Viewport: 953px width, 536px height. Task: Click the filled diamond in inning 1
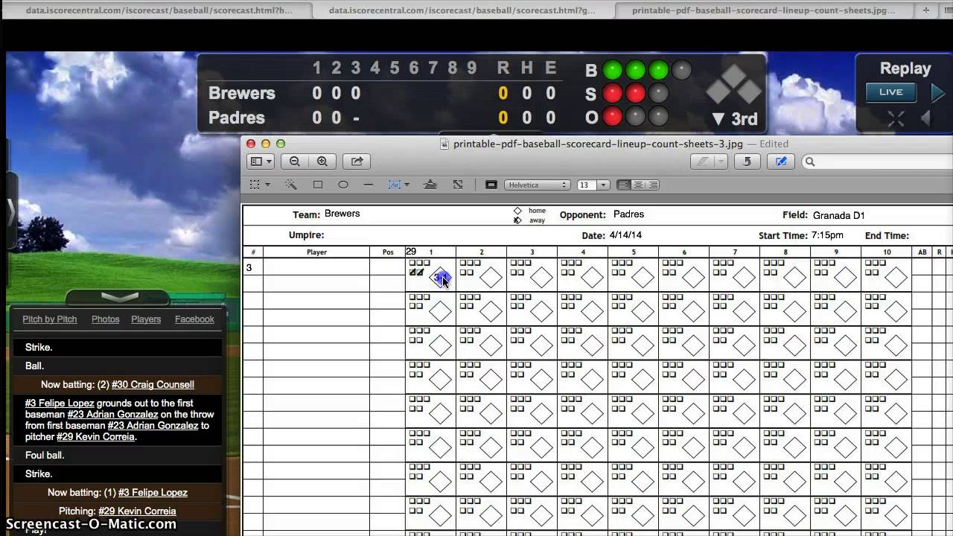[x=441, y=278]
